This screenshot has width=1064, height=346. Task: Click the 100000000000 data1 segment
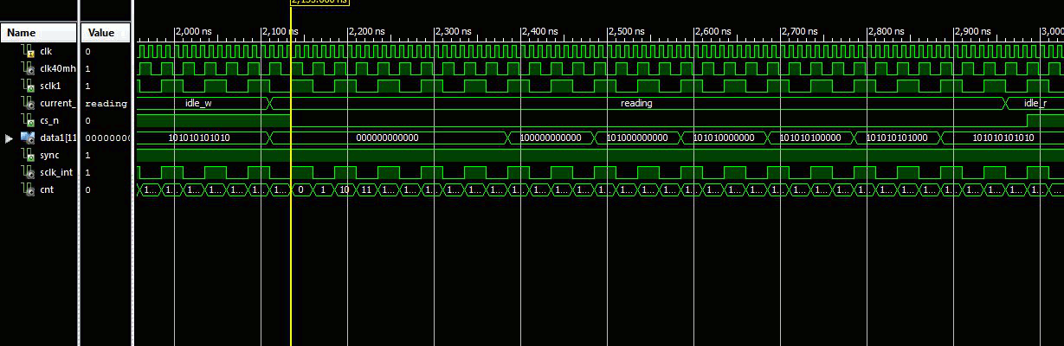(x=551, y=138)
